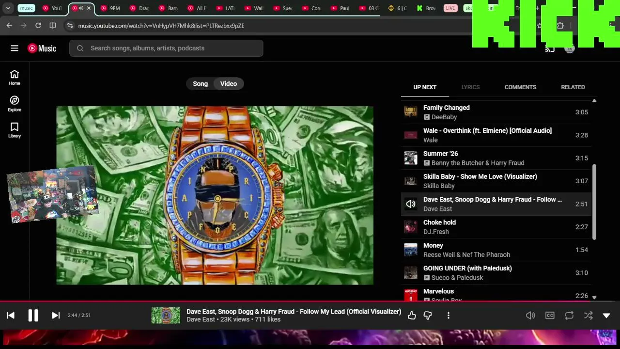620x349 pixels.
Task: Open the RELATED tab
Action: 573,87
